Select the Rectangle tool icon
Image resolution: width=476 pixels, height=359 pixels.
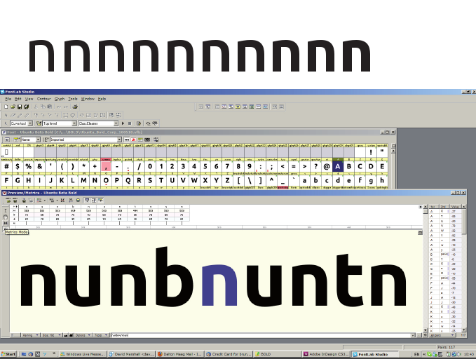pos(66,116)
